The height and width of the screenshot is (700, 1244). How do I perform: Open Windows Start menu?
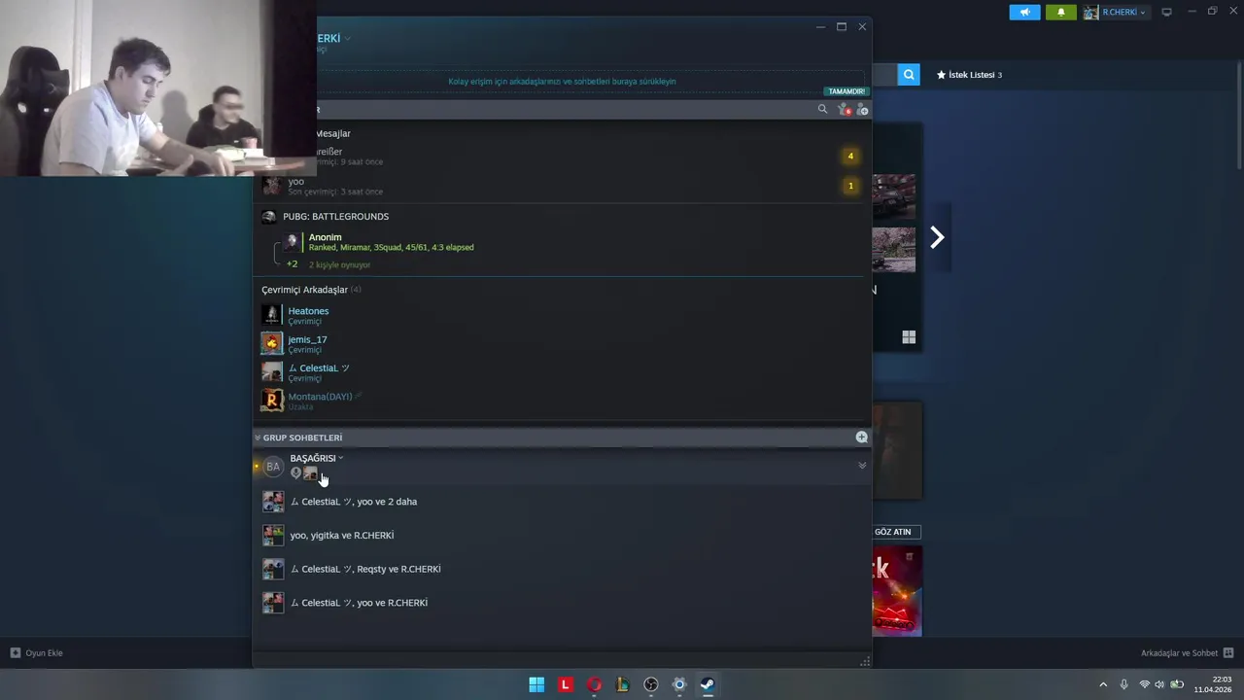536,684
